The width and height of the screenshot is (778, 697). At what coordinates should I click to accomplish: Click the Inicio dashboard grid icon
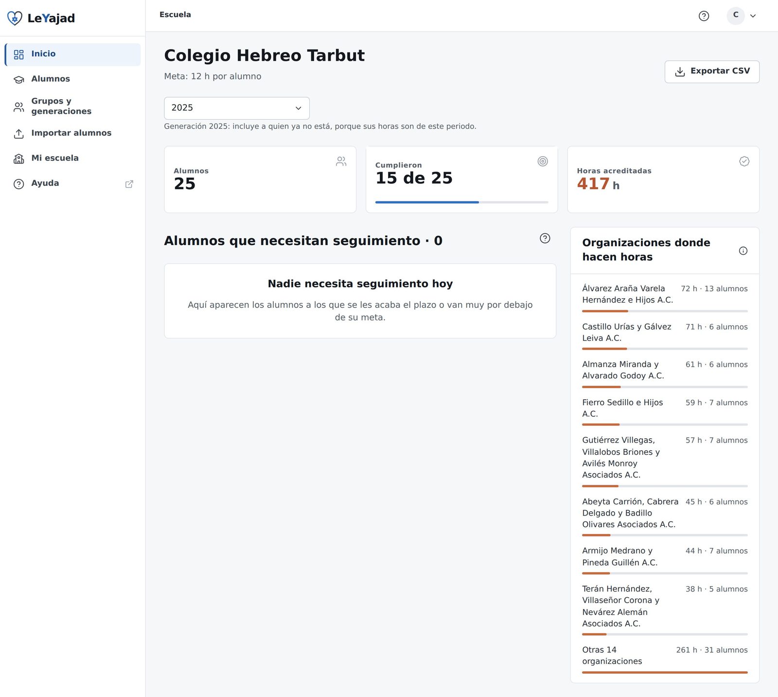click(x=19, y=54)
